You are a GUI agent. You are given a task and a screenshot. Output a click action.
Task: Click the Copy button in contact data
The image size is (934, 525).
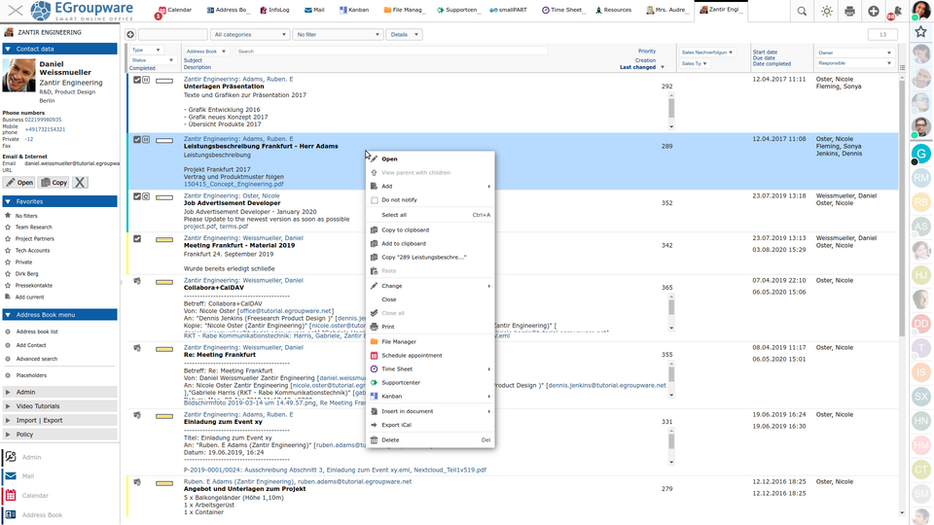[54, 182]
